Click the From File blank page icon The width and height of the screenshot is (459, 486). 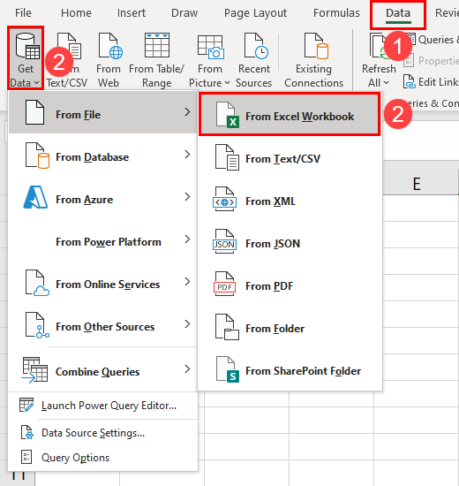click(34, 112)
